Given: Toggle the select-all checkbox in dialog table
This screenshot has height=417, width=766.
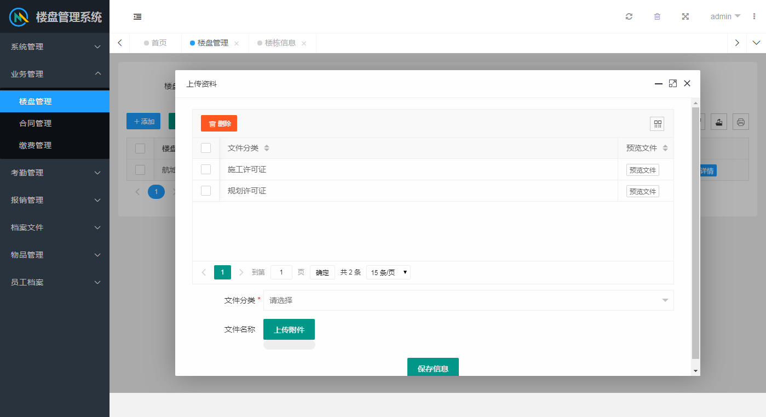Looking at the screenshot, I should [x=206, y=148].
